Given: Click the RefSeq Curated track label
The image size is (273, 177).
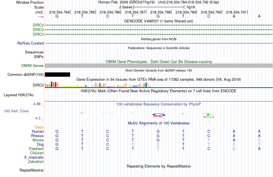Looking at the screenshot, I should pos(30,43).
